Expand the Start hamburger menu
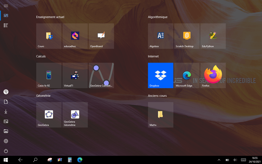This screenshot has width=262, height=164. point(6,6)
